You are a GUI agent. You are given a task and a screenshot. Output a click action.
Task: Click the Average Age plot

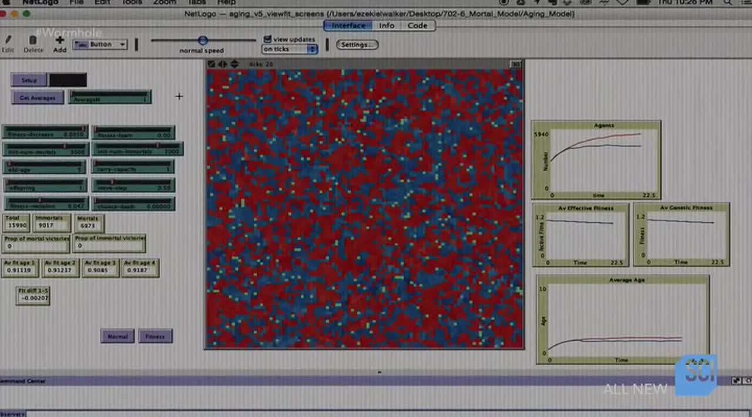click(x=622, y=320)
